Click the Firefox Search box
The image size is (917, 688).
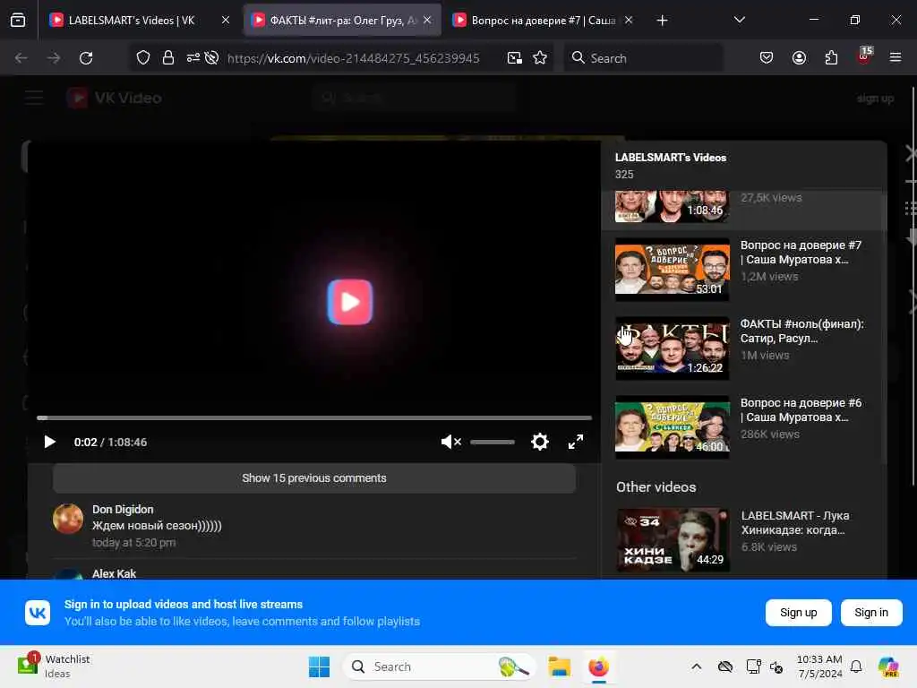point(643,58)
